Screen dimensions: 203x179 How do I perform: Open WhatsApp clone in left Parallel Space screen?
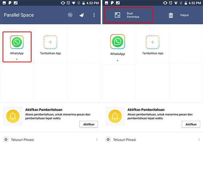coord(17,42)
